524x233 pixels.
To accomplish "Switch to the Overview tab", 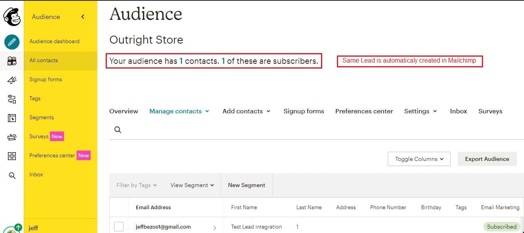I will coord(124,111).
